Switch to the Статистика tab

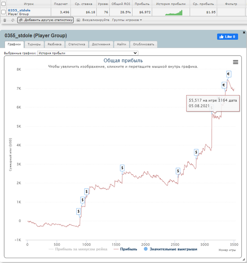[77, 44]
